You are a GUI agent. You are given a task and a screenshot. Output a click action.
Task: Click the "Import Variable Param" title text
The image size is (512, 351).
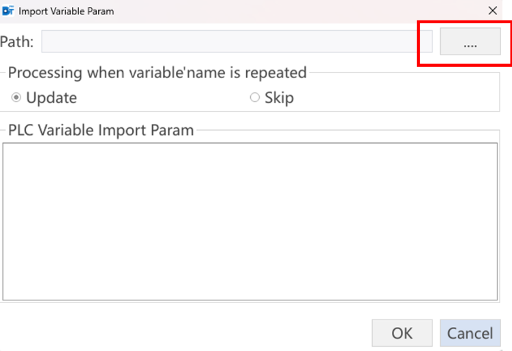(x=66, y=11)
